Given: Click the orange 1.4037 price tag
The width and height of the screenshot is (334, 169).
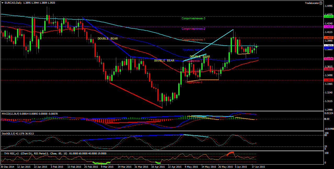Looking at the screenshot, I should pyautogui.click(x=329, y=38).
